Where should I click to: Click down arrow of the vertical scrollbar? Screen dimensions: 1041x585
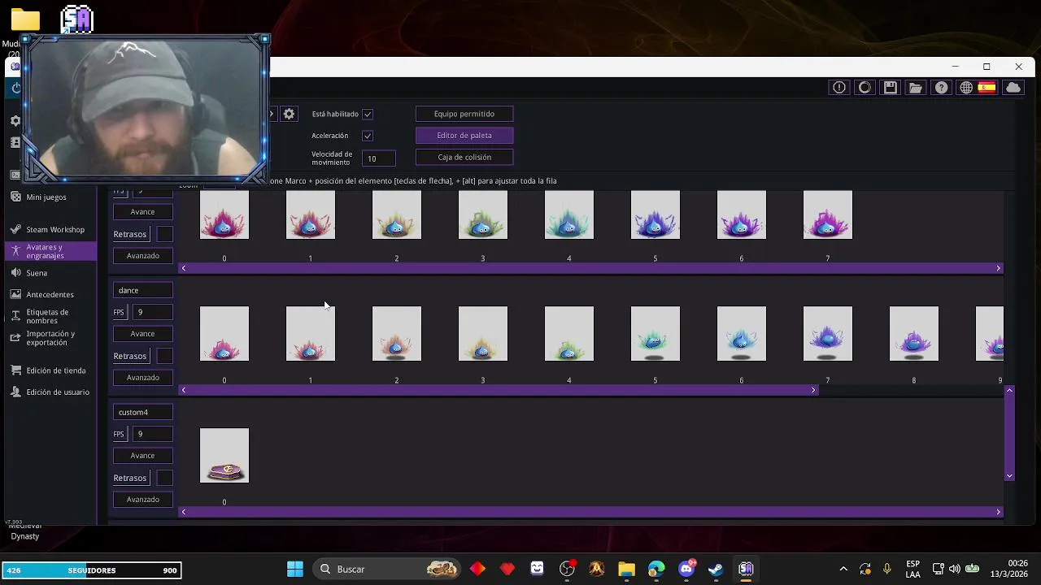(x=1009, y=476)
